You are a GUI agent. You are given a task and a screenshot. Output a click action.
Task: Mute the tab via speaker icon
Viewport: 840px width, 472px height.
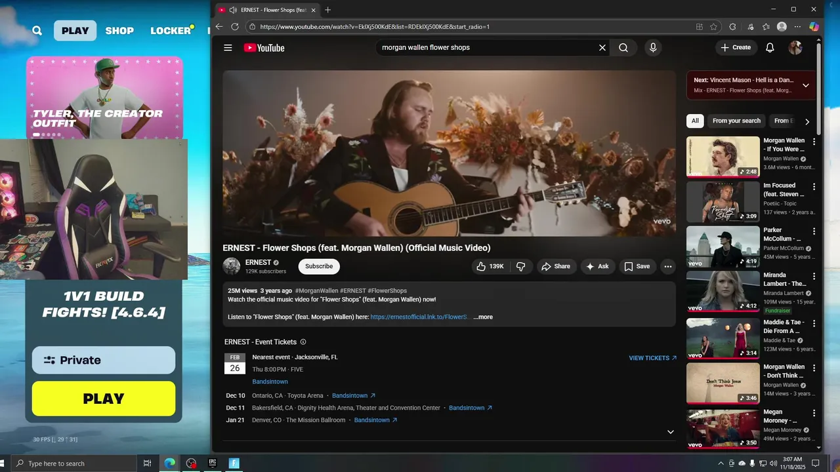pos(234,10)
